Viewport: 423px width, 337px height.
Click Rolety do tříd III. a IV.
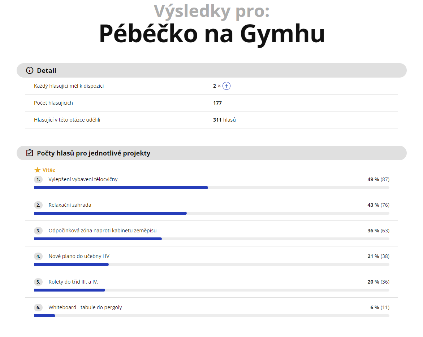coord(73,282)
